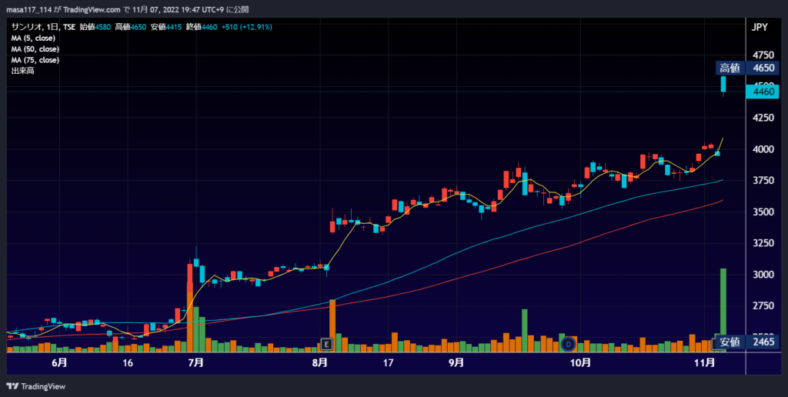Click the latest cyan candle near 4460
Screen dimensions: 788x397
click(x=723, y=84)
